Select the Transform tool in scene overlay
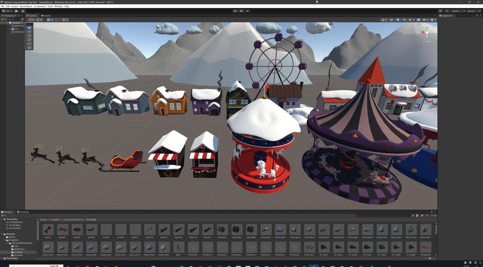Viewport: 483px width, 267px height. [x=29, y=48]
